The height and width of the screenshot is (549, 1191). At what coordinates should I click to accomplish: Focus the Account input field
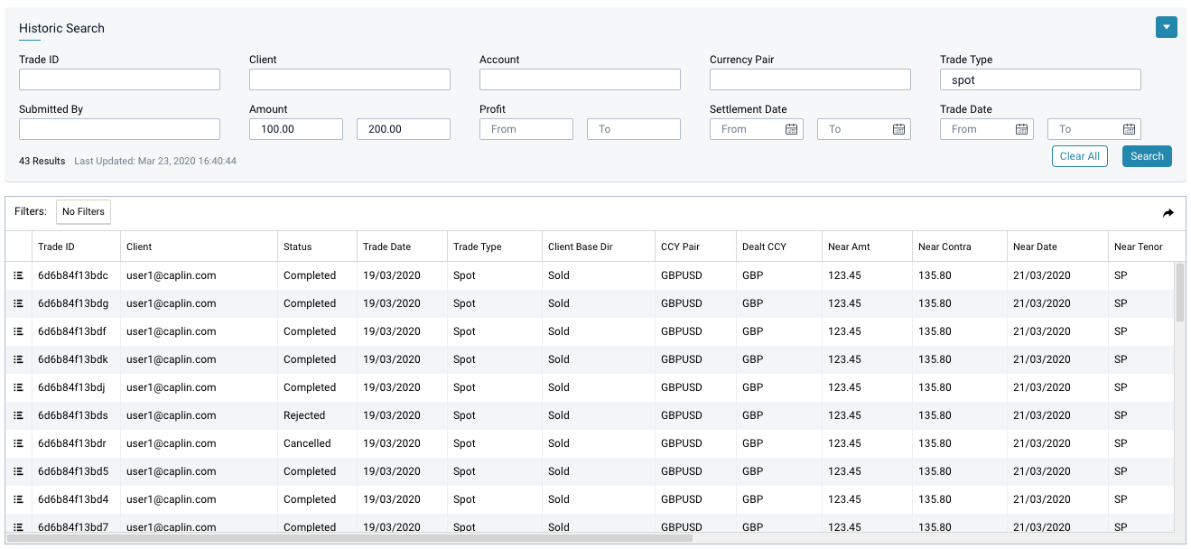coord(580,79)
